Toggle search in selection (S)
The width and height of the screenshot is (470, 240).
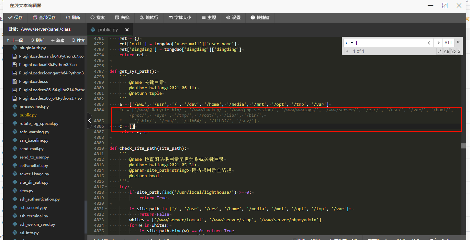(459, 51)
